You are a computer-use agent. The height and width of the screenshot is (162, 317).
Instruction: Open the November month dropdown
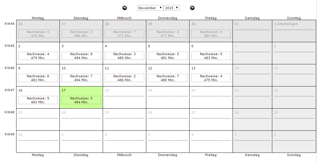coord(150,8)
